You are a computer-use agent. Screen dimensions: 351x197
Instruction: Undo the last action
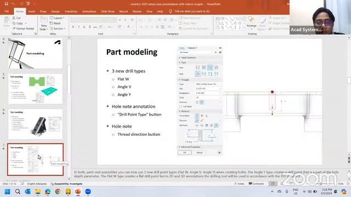tap(13, 4)
